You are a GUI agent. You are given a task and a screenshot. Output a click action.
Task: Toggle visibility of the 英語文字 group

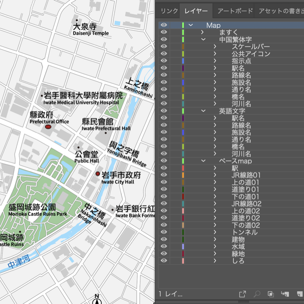(x=164, y=111)
